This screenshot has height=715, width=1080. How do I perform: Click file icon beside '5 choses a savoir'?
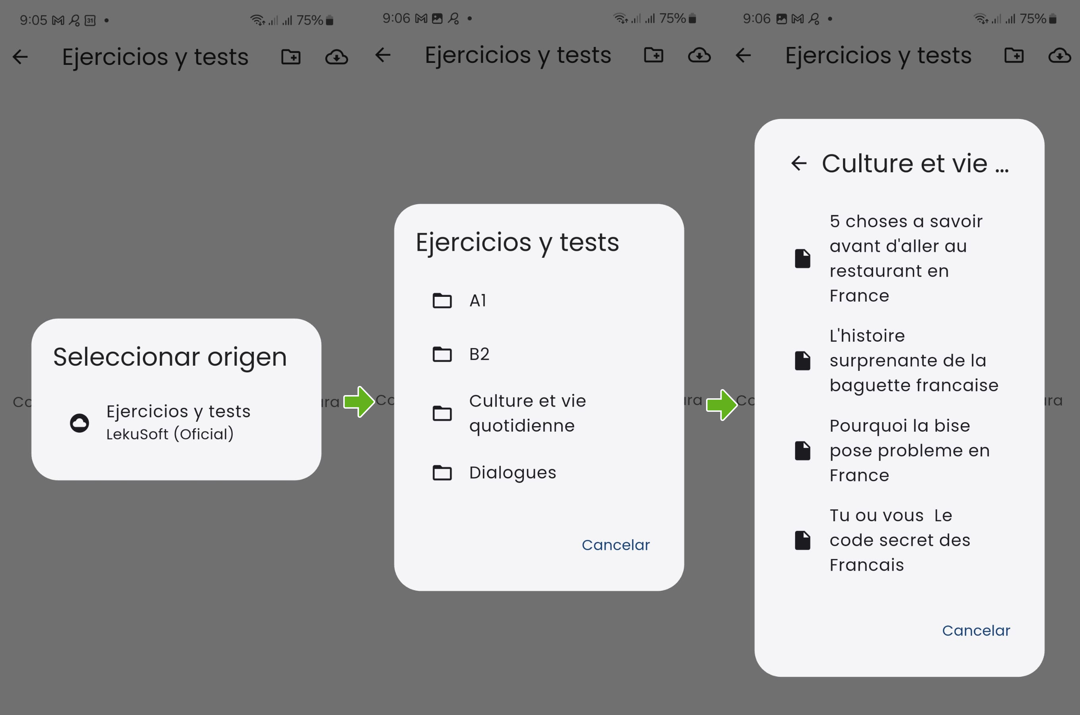pos(802,259)
